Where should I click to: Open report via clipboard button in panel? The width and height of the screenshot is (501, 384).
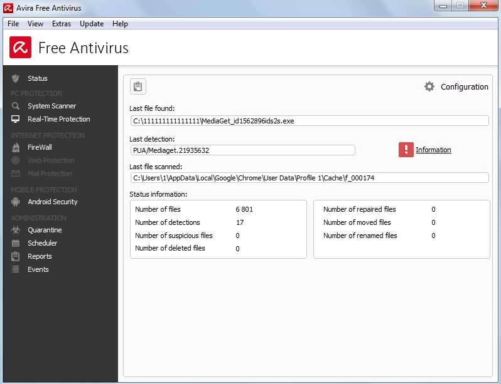[x=138, y=86]
